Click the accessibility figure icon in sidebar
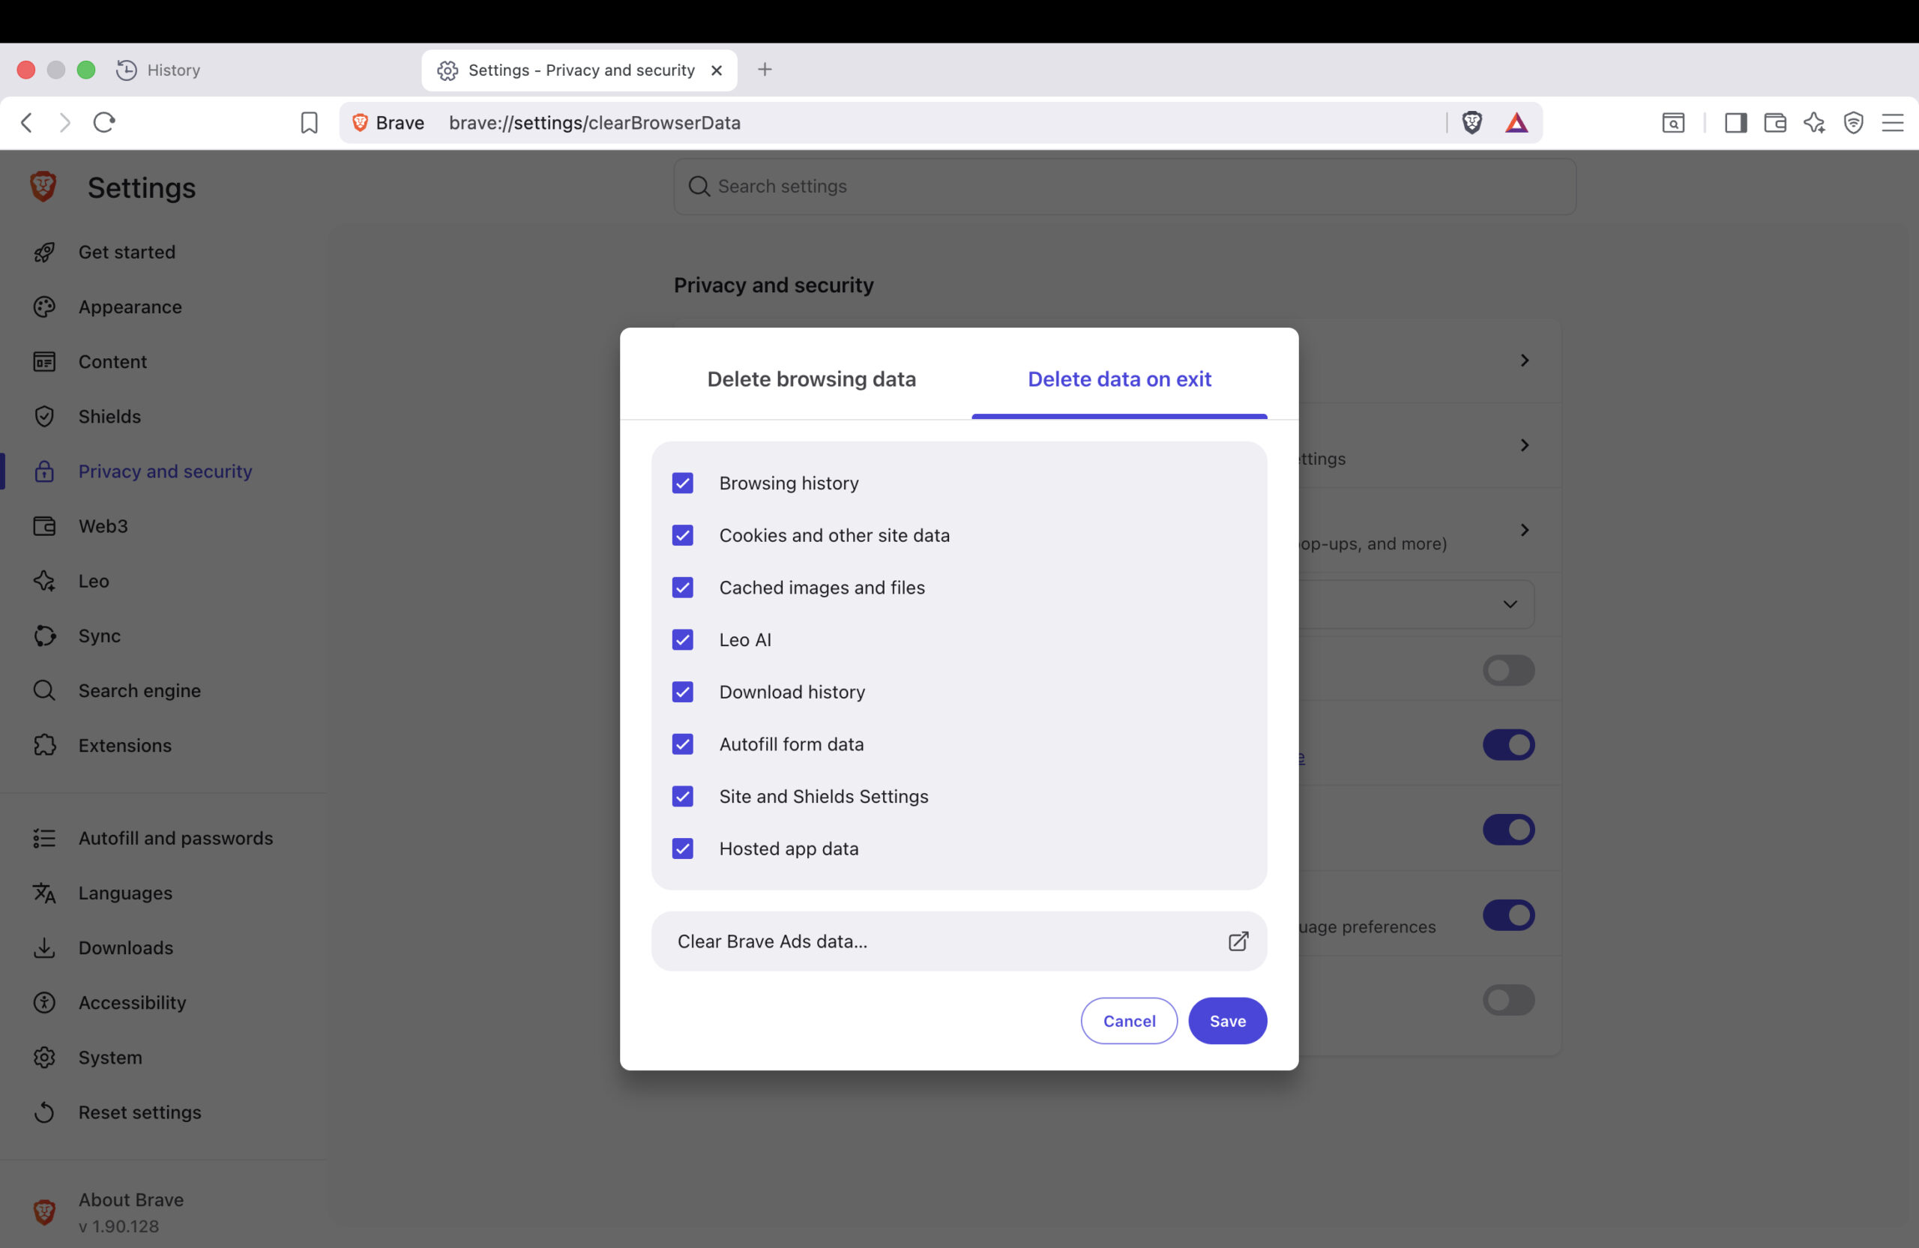1919x1248 pixels. pos(44,1003)
